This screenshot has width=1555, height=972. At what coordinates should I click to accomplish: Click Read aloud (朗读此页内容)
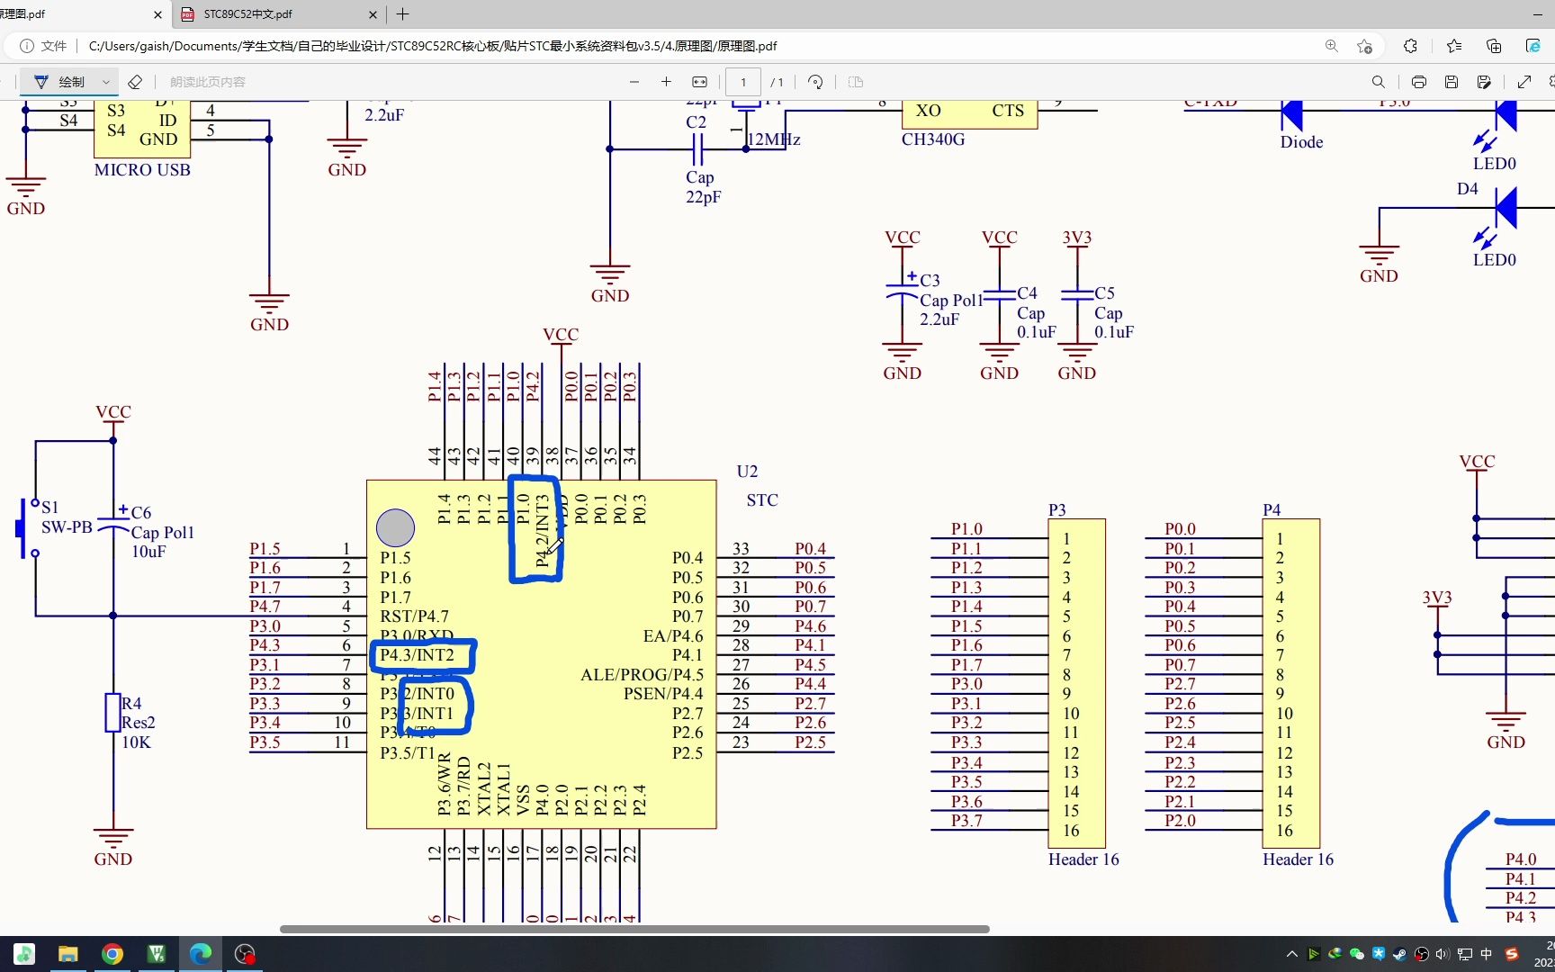(x=207, y=82)
